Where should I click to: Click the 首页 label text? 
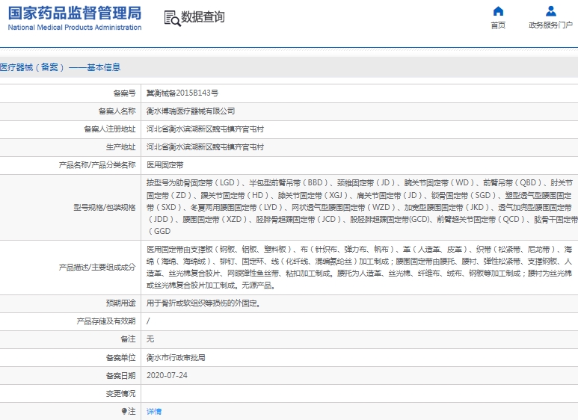pos(498,25)
